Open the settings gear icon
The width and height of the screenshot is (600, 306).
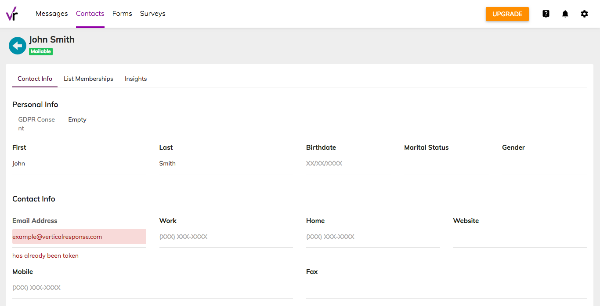(584, 14)
